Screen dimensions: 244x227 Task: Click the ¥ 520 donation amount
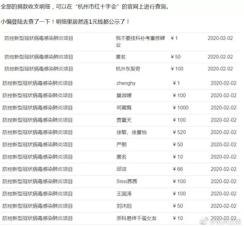pos(179,132)
